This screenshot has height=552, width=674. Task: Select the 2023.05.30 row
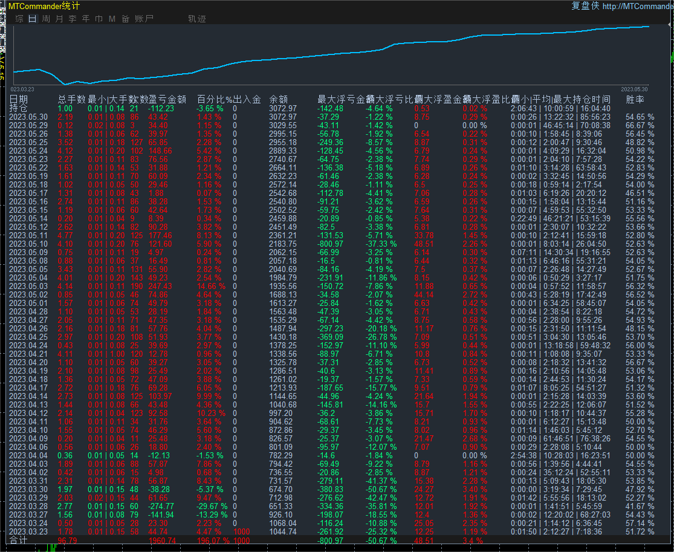tap(28, 117)
